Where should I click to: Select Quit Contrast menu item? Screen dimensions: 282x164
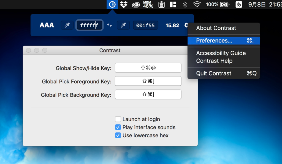tap(224, 73)
